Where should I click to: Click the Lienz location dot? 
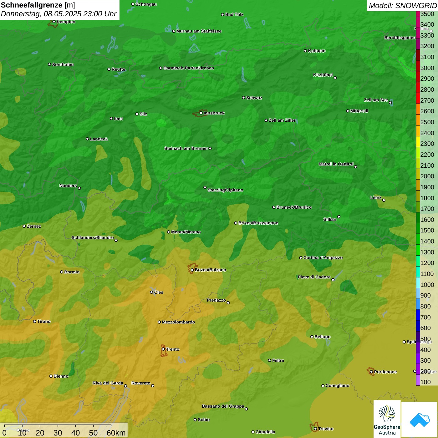[x=384, y=200]
